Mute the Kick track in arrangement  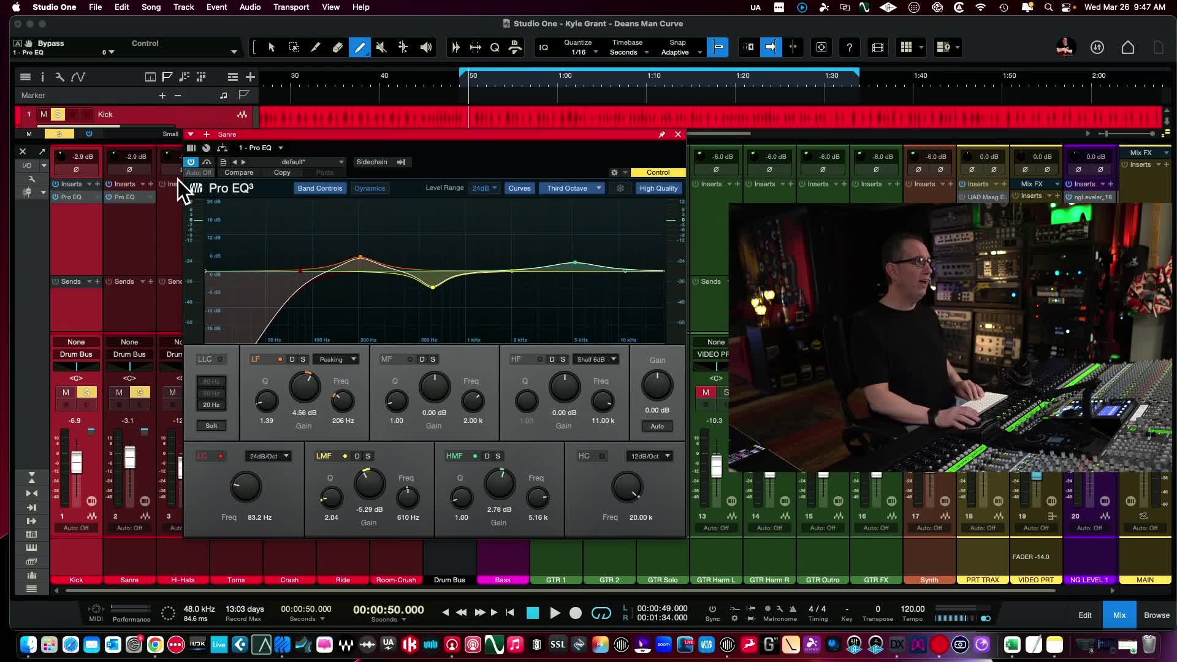click(44, 114)
